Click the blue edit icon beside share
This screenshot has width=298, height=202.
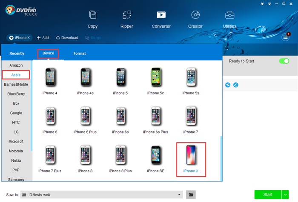[x=236, y=85]
